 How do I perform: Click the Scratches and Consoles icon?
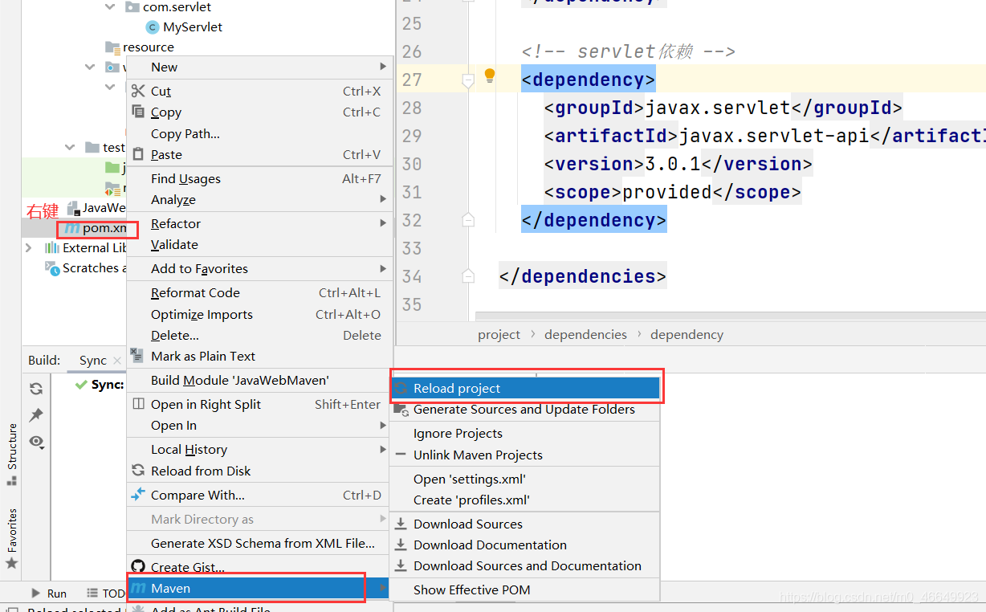pos(52,268)
